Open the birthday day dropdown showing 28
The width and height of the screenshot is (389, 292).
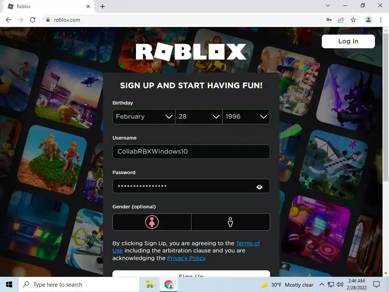coord(199,116)
